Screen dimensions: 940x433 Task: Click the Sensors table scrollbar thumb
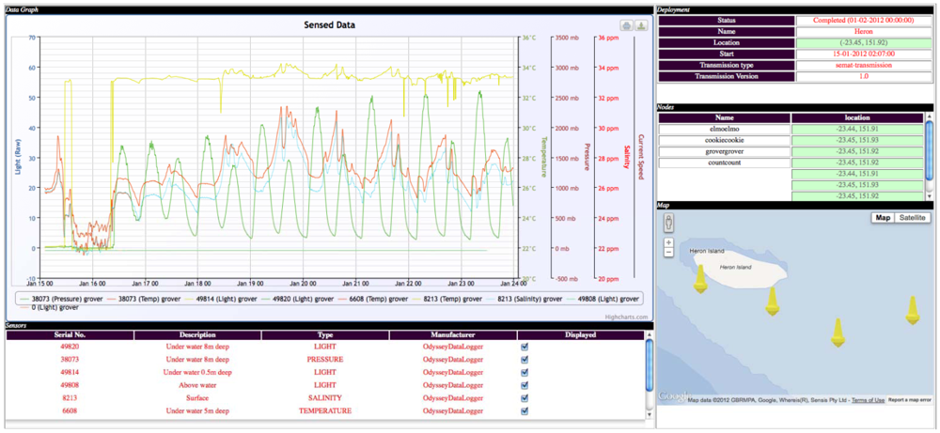pyautogui.click(x=649, y=362)
